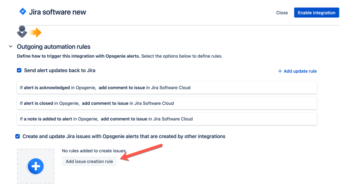
Task: Click Enable integration button
Action: tap(317, 13)
